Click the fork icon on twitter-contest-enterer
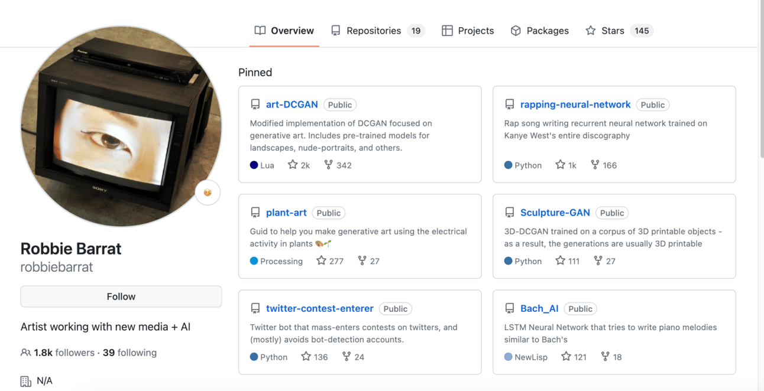764x391 pixels. point(347,357)
